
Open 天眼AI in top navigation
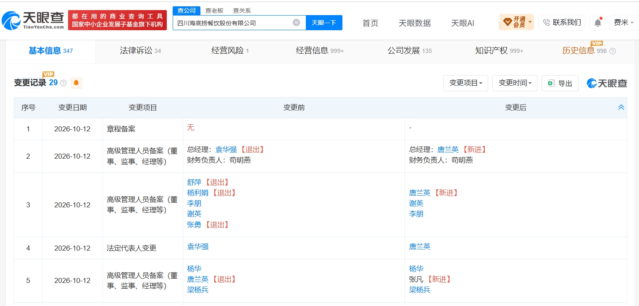pos(463,23)
